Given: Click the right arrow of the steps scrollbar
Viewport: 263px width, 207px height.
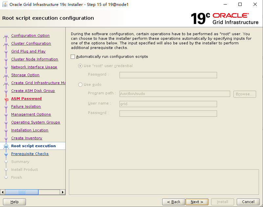Looking at the screenshot, I should point(63,192).
